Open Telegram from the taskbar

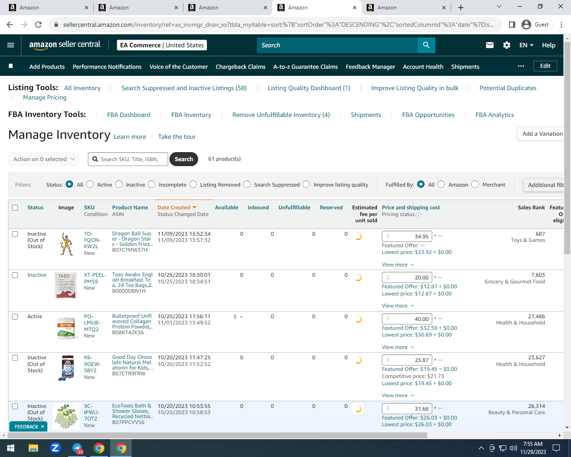(x=77, y=448)
